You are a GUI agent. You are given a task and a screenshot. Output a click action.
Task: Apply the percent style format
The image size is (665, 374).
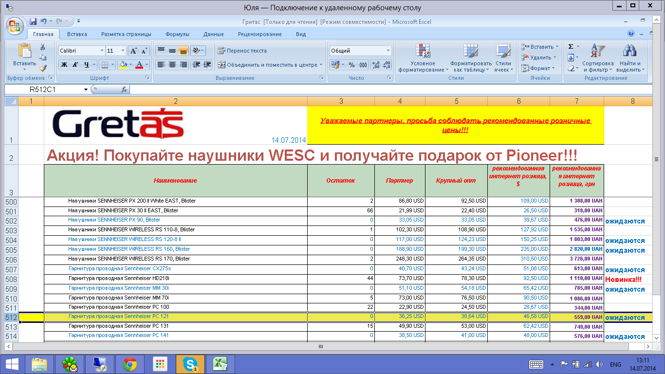[x=351, y=65]
